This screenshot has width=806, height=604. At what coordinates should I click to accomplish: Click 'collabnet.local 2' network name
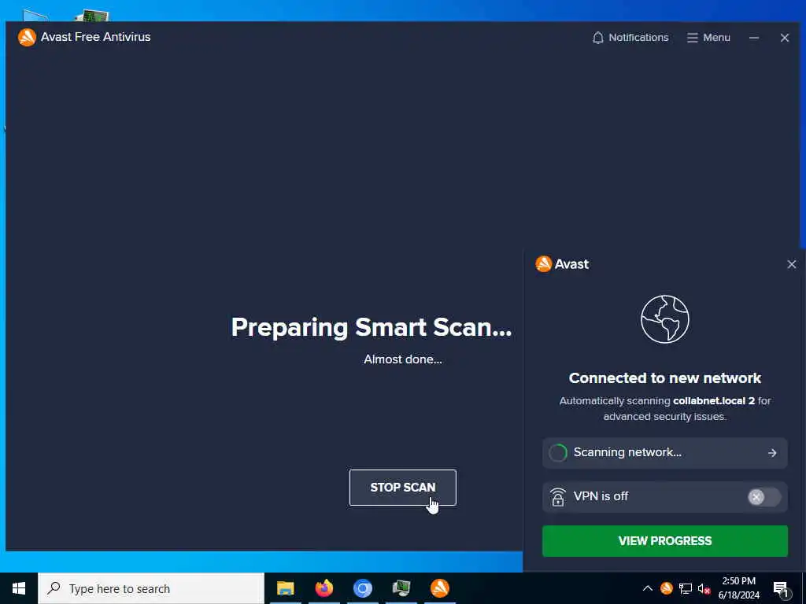(x=714, y=400)
